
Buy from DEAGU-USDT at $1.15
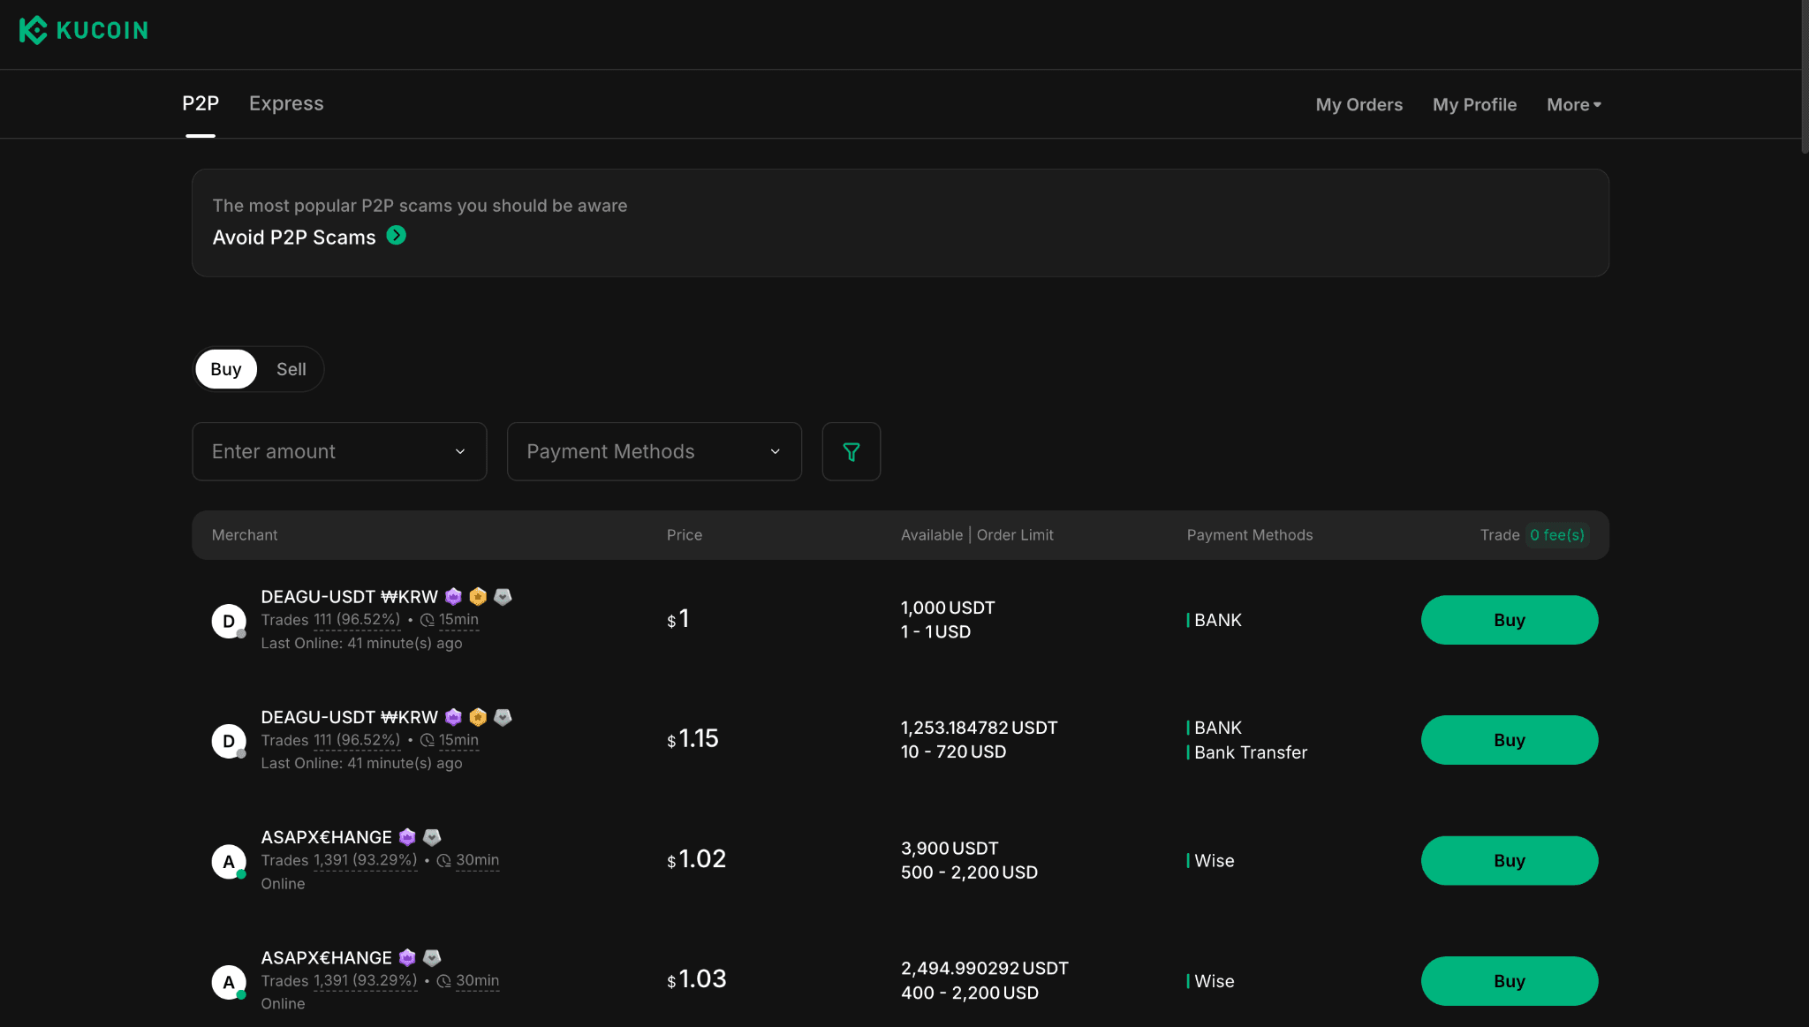1509,740
